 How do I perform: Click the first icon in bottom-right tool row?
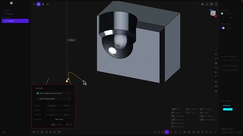click(x=155, y=132)
